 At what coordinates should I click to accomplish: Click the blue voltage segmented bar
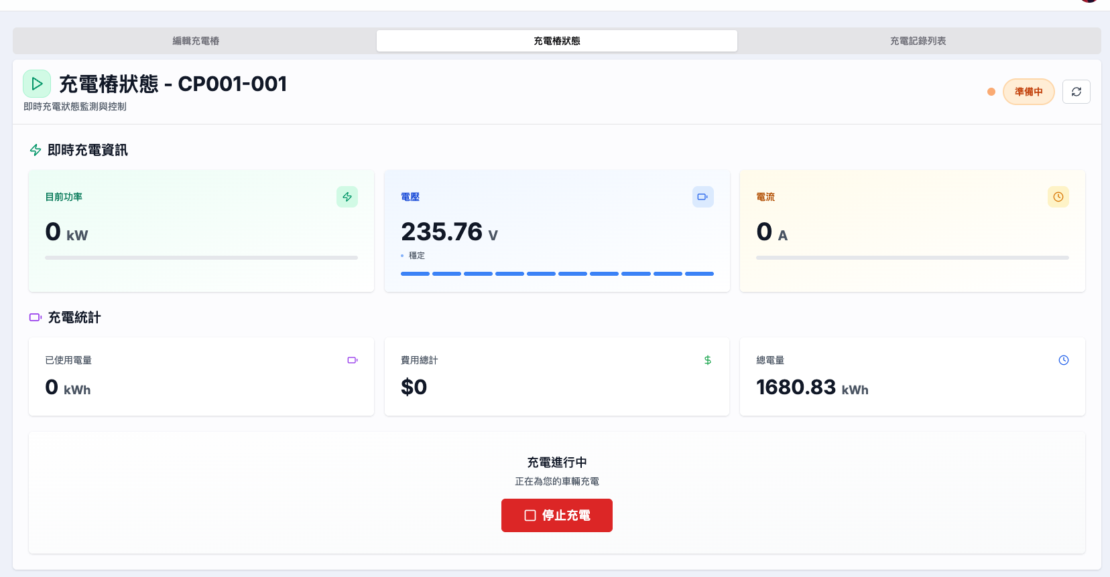click(x=556, y=274)
